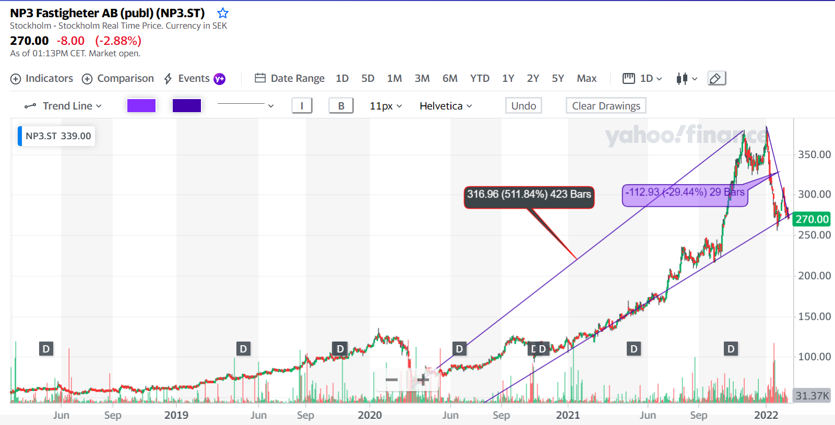
Task: Open the candlestick chart type dropdown
Action: click(x=687, y=78)
